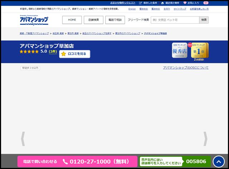Open the おまかせ物件リクエスト link
229x169 pixels.
point(123,3)
